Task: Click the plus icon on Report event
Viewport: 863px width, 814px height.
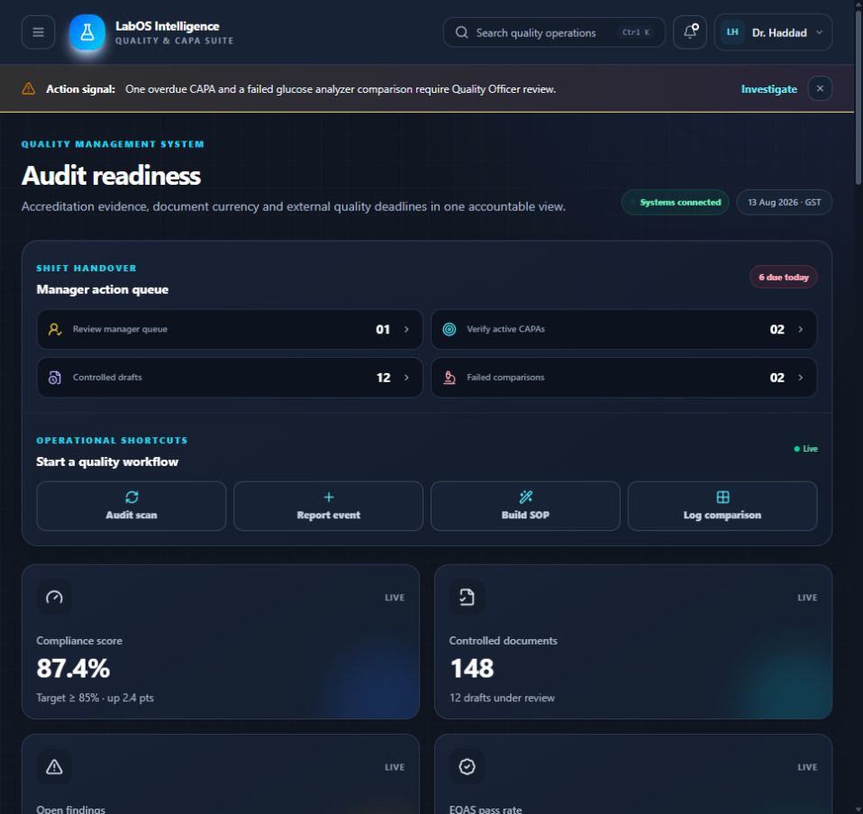Action: point(329,498)
